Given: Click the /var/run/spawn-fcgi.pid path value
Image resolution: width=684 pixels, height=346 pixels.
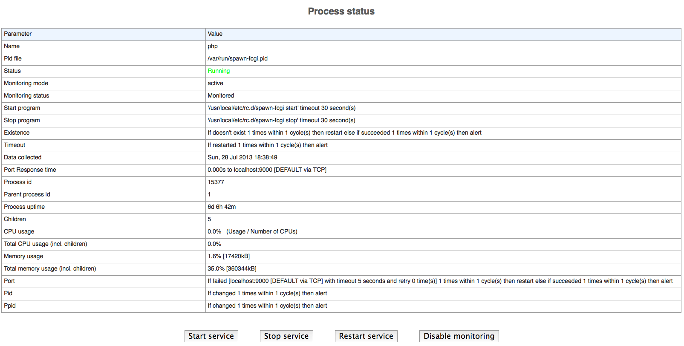Looking at the screenshot, I should pyautogui.click(x=237, y=59).
